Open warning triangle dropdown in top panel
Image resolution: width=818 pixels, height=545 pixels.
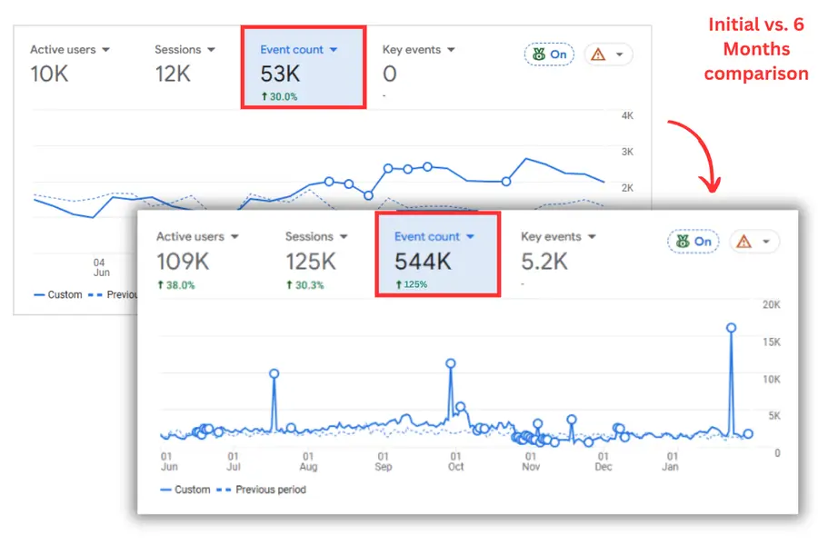pos(608,54)
